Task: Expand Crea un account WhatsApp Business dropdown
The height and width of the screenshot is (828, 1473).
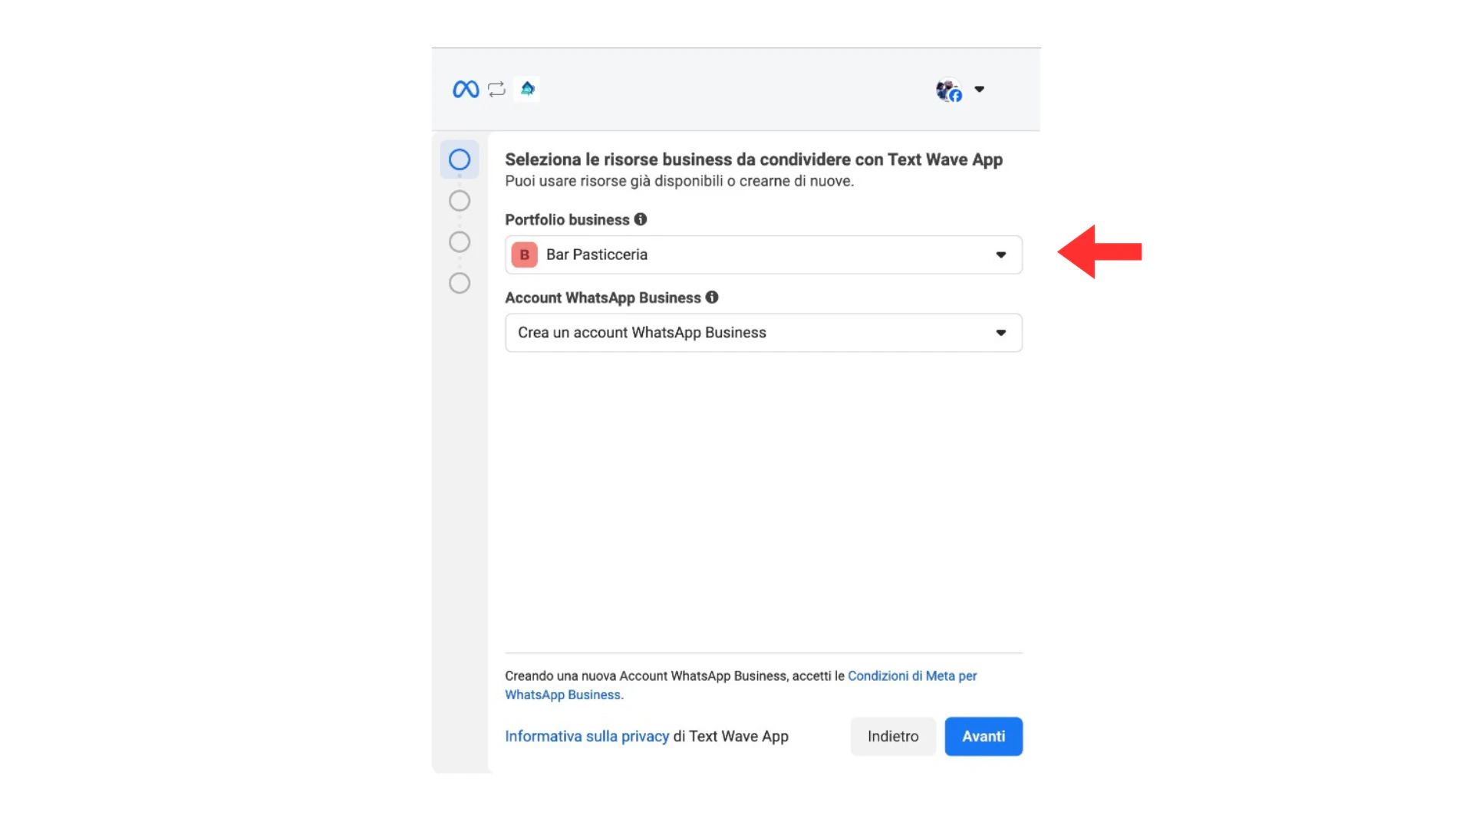Action: coord(763,333)
